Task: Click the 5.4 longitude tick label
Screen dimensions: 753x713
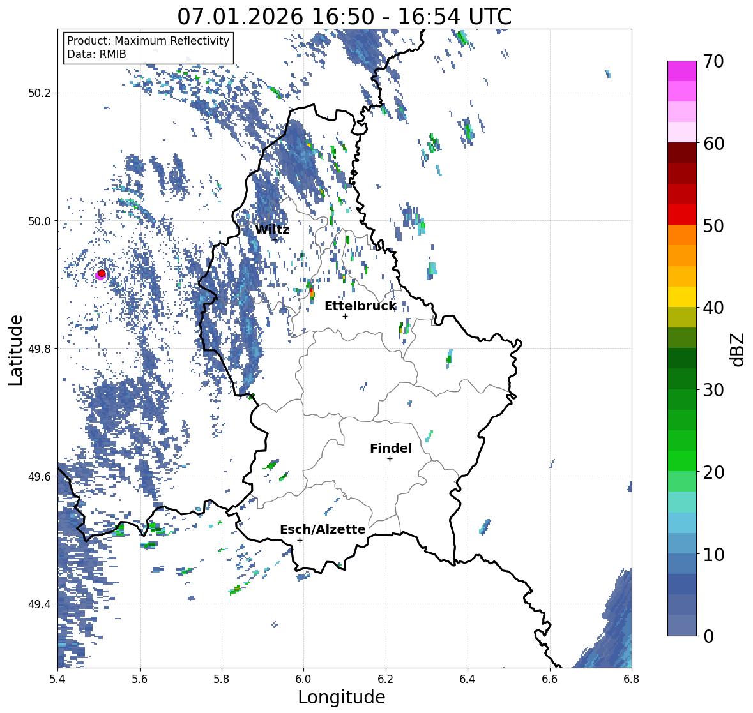Action: tap(57, 679)
